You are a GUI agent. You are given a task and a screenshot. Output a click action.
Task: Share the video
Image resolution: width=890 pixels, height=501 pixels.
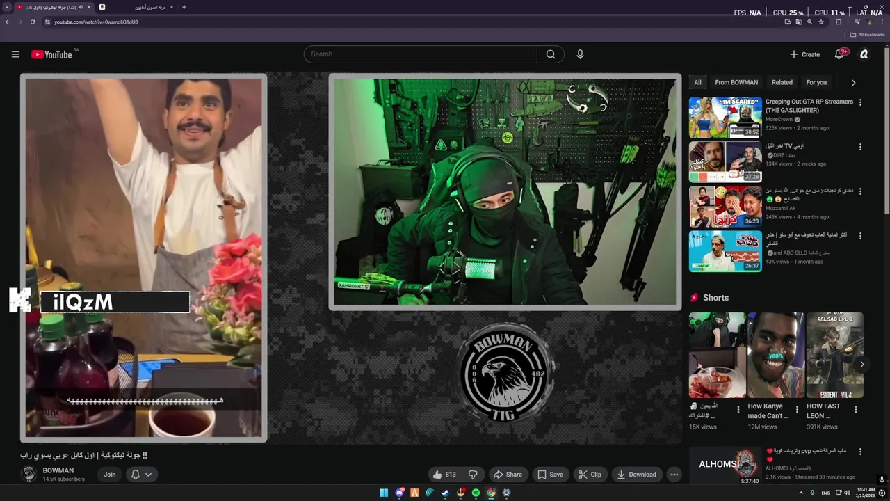click(508, 475)
